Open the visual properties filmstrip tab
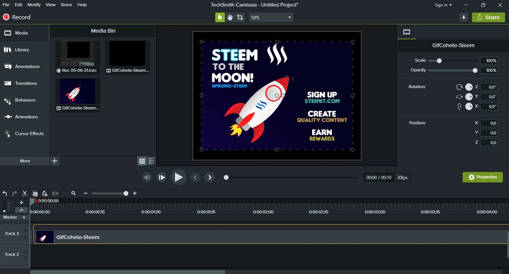509x274 pixels. [x=406, y=32]
